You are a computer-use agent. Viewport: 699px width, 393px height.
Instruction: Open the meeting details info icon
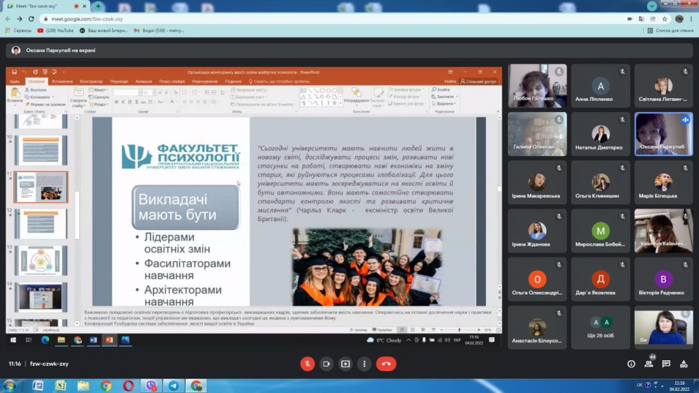tap(631, 364)
